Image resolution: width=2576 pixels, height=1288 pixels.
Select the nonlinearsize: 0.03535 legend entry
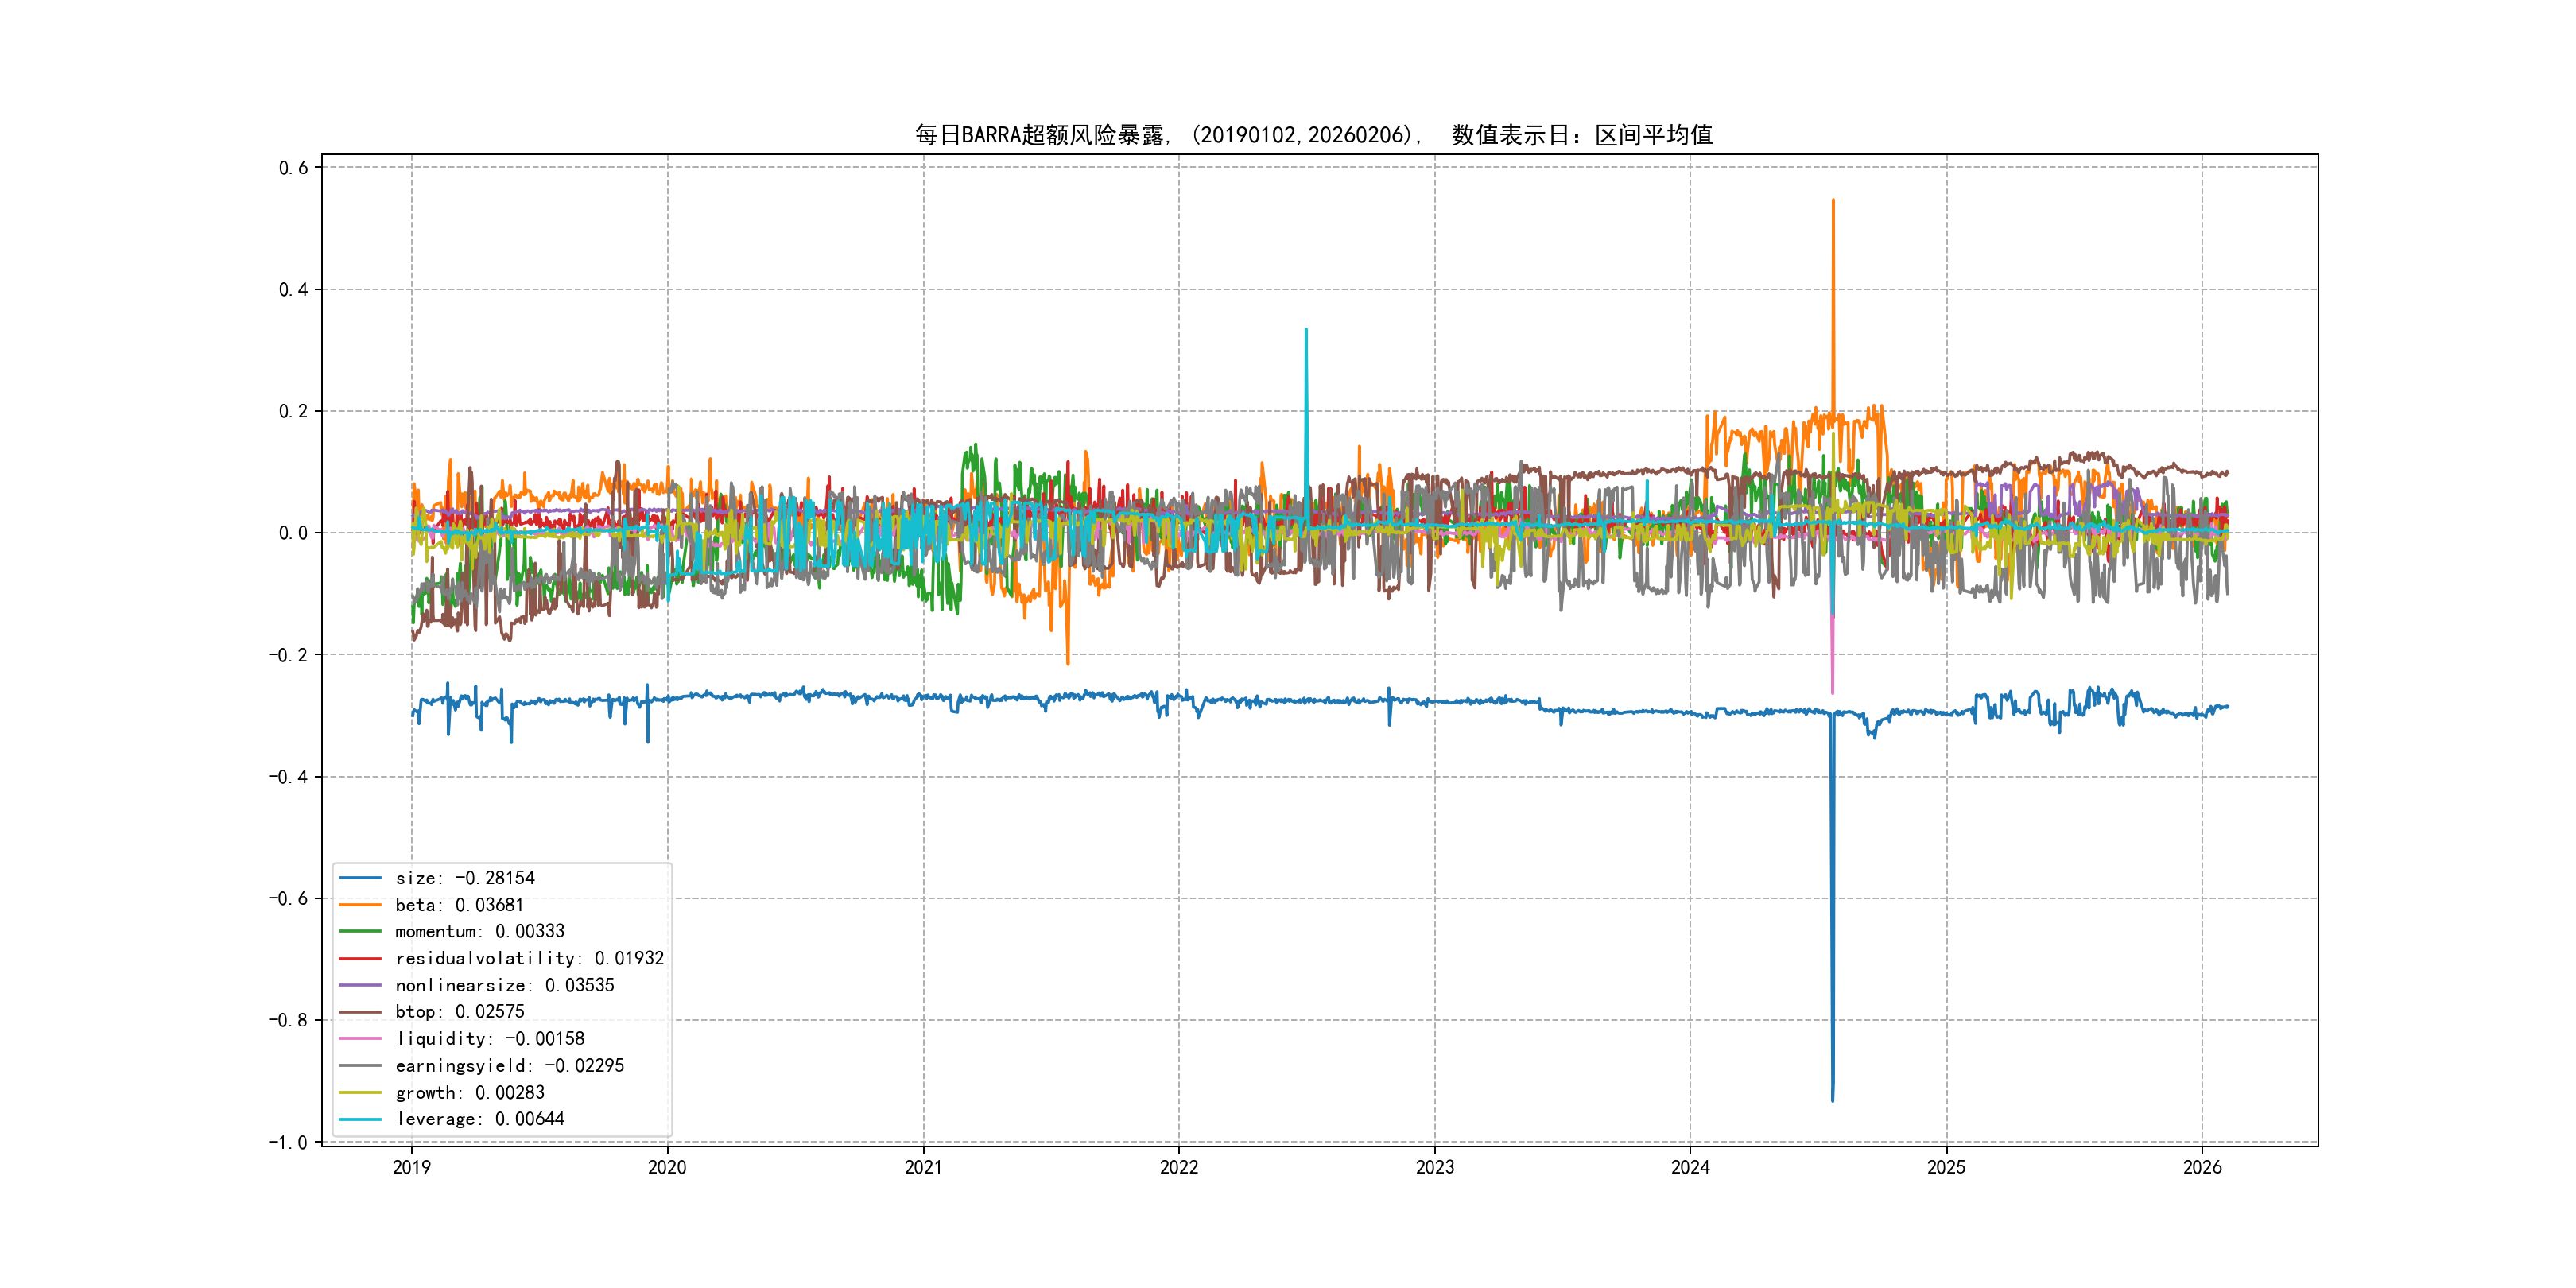click(504, 985)
